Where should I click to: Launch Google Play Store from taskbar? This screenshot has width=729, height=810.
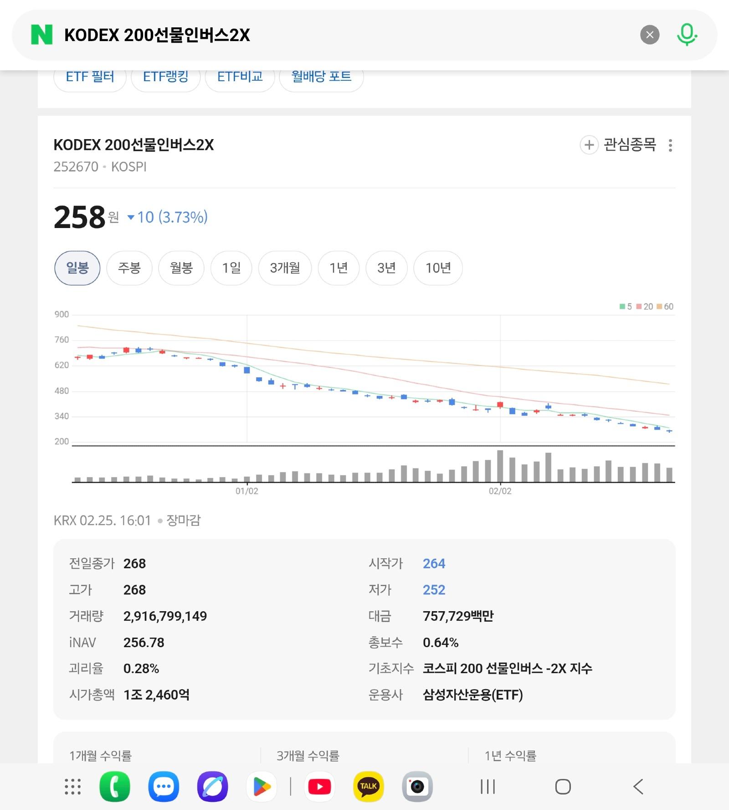[x=261, y=787]
